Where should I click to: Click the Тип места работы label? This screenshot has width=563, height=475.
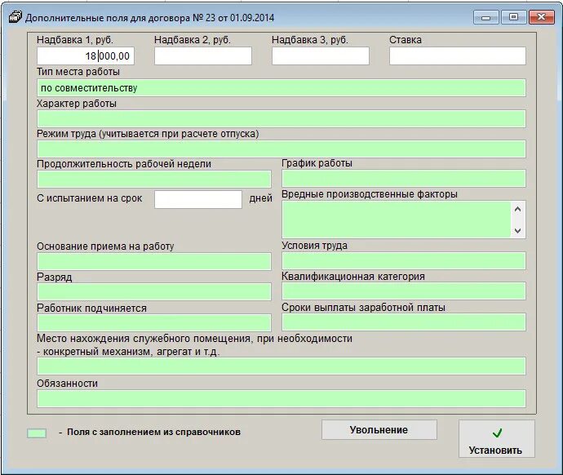coord(78,72)
